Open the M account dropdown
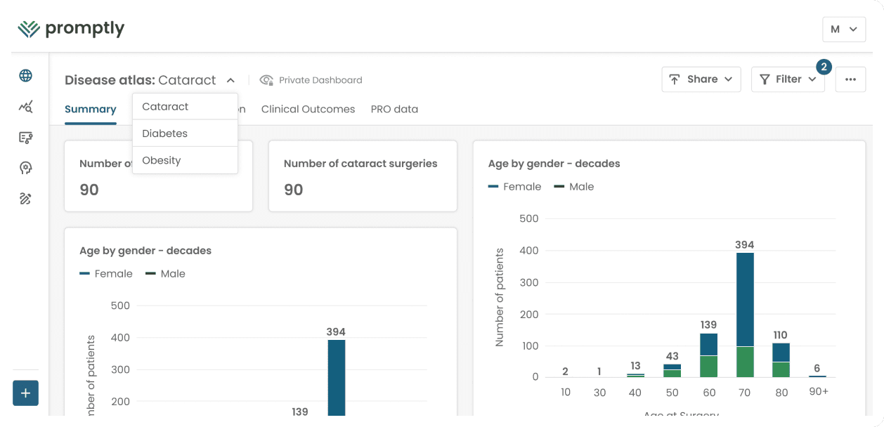Viewport: 884px width, 427px height. click(844, 29)
